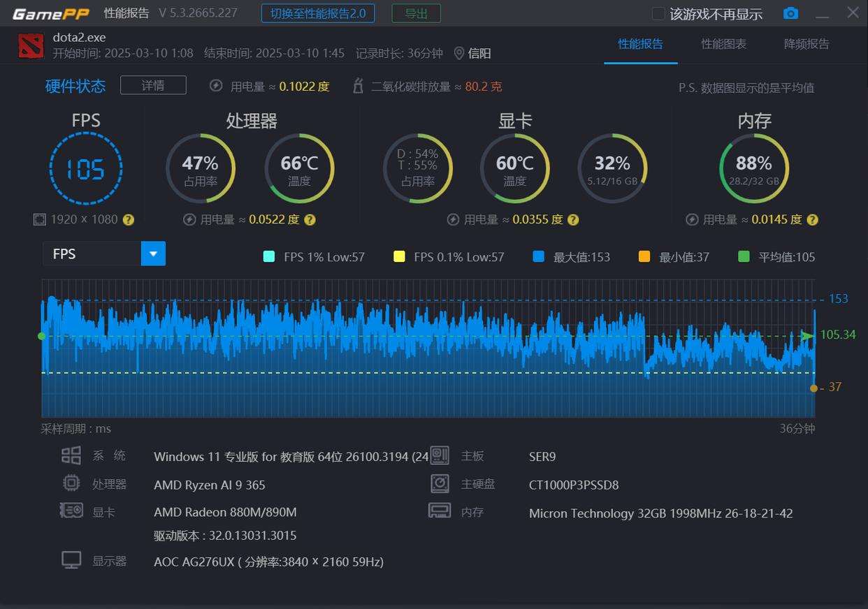Click the FPS combo box field

coord(92,254)
